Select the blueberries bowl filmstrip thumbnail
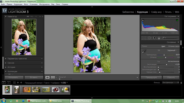Image resolution: width=184 pixels, height=103 pixels. click(x=55, y=90)
